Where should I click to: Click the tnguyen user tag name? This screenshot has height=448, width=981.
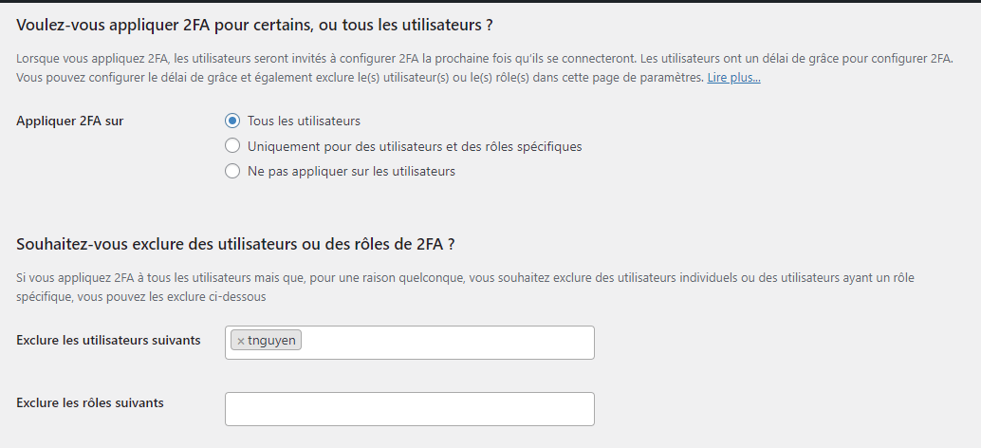coord(271,342)
